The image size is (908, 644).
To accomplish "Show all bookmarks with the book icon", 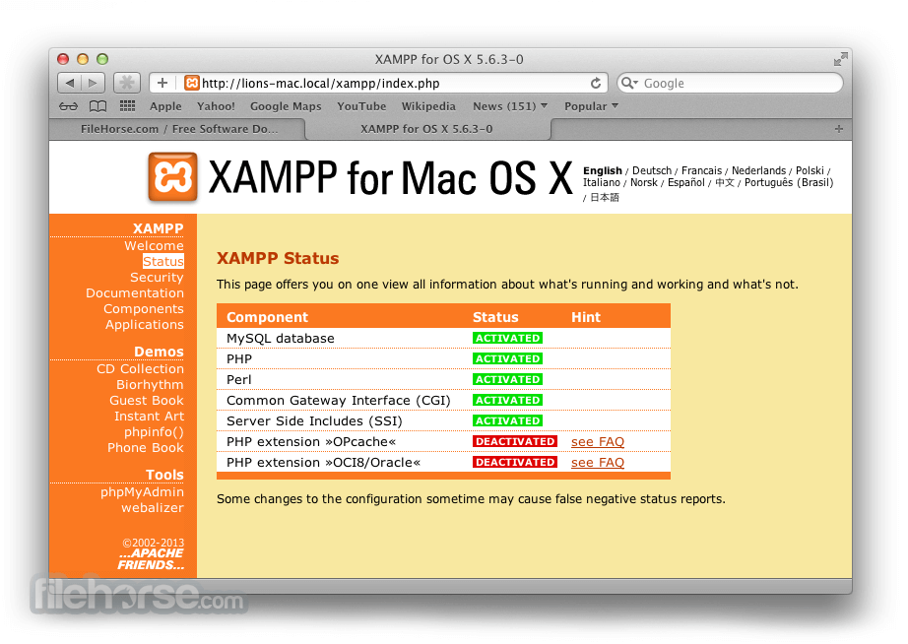I will (x=97, y=106).
